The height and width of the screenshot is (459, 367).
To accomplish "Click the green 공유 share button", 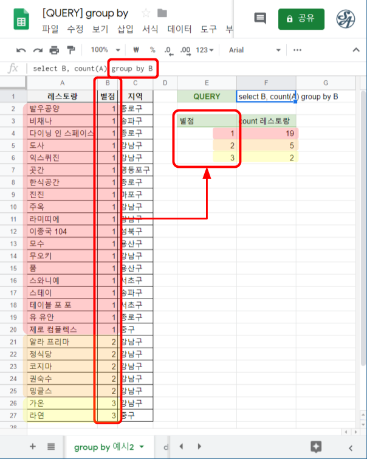I will pyautogui.click(x=301, y=19).
